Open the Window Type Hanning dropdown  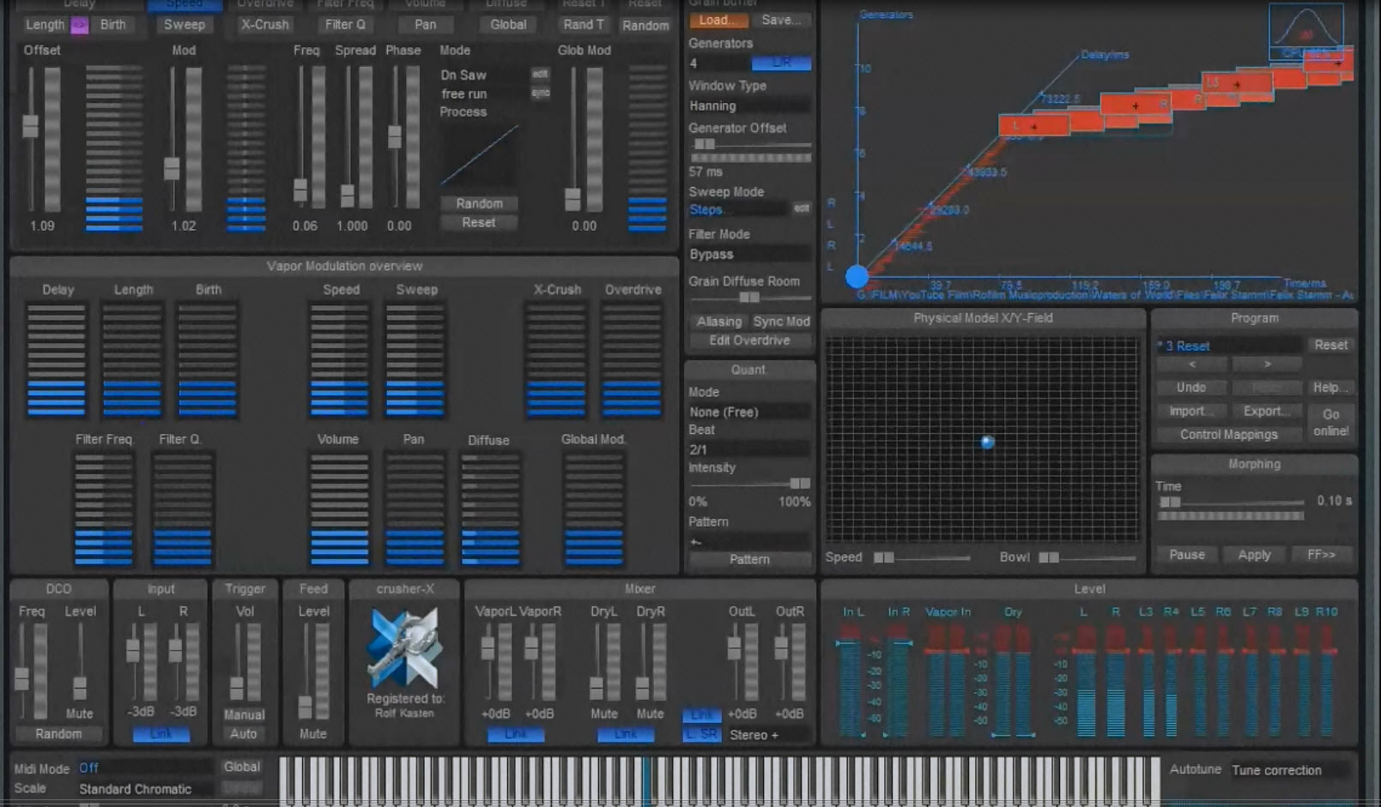pyautogui.click(x=749, y=106)
